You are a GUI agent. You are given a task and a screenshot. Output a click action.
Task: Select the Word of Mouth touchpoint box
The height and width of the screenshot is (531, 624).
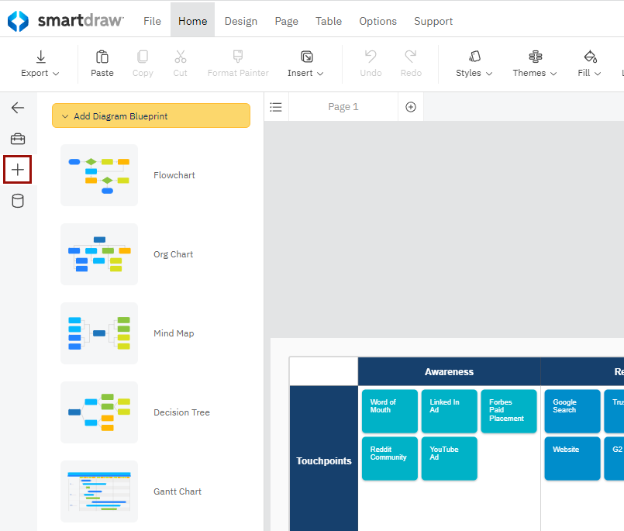tap(390, 411)
